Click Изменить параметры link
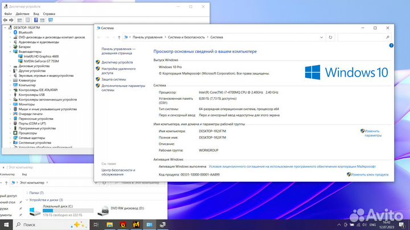This screenshot has height=230, width=410. (x=373, y=133)
